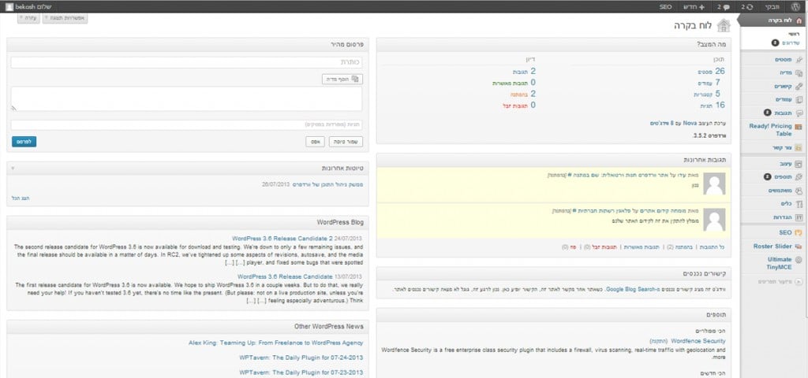808x378 pixels.
Task: Click the Ultimate TinyMCE icon in sidebar
Action: [799, 260]
